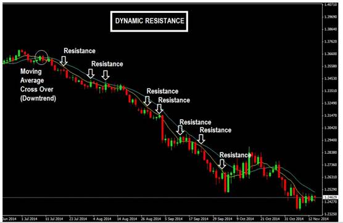Select the 5 Sep 2014 date label
The image size is (343, 223).
174,219
